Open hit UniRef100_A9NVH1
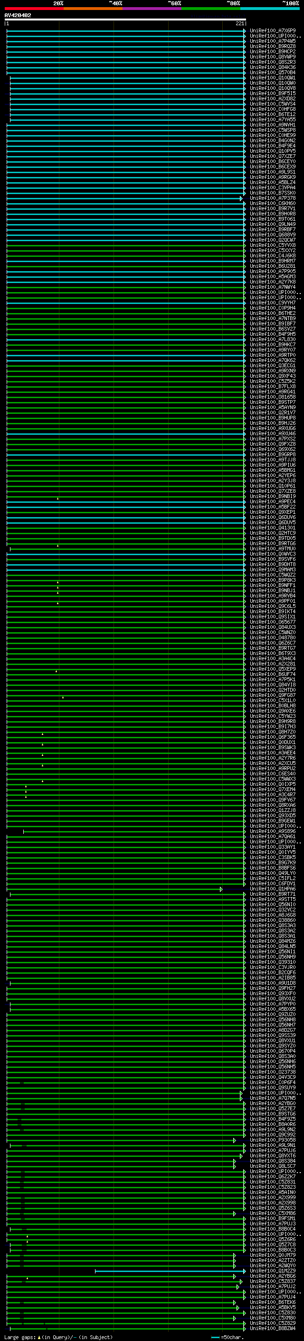The width and height of the screenshot is (304, 1341). click(x=272, y=125)
